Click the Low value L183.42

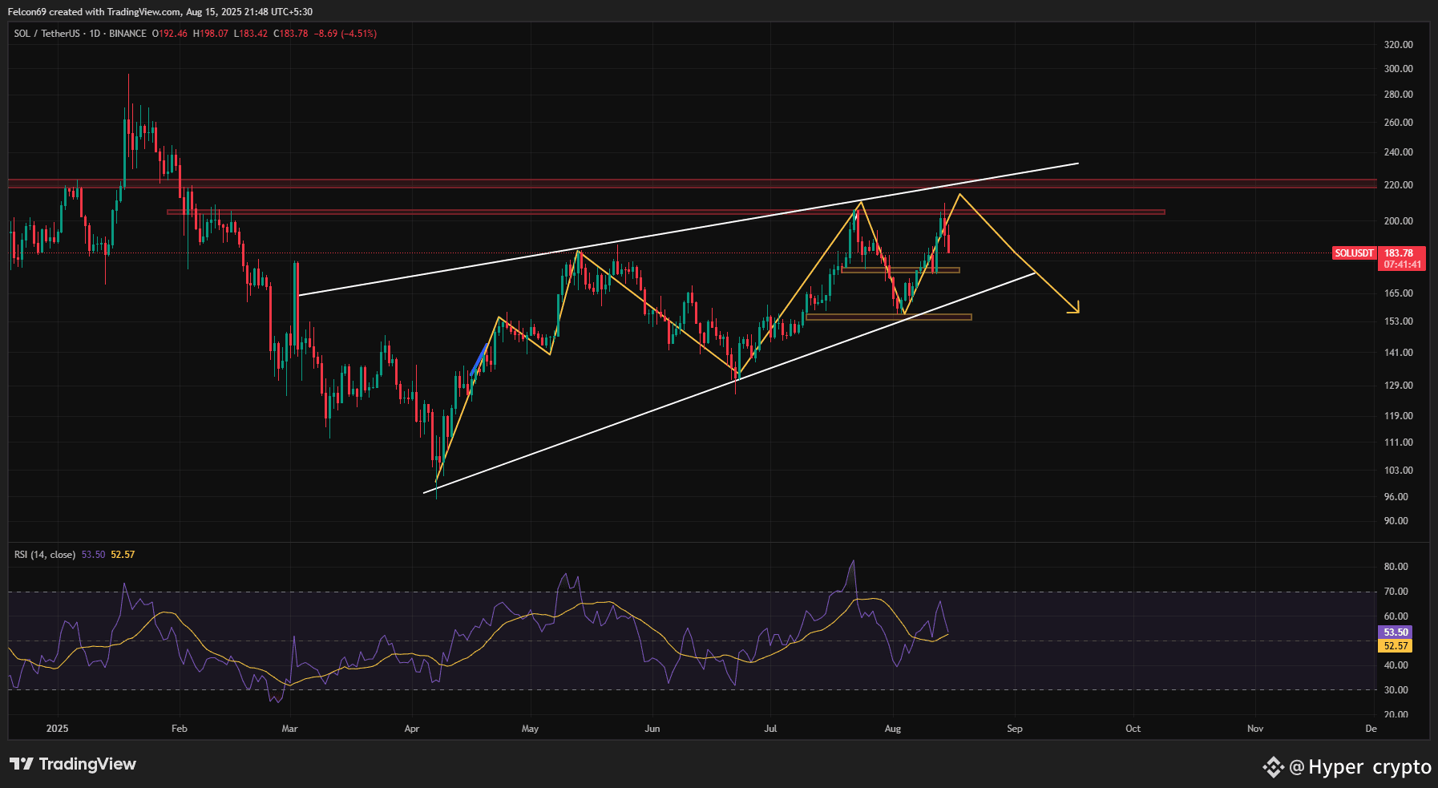(x=251, y=34)
